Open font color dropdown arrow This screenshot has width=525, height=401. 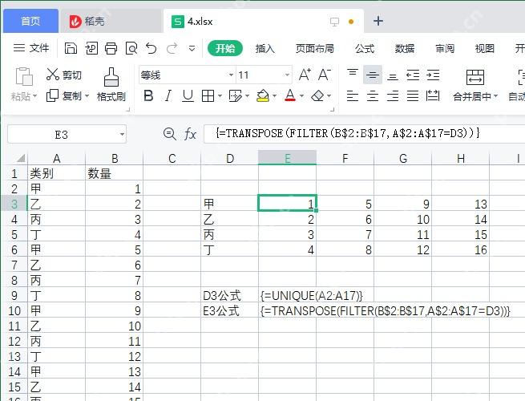click(x=301, y=96)
